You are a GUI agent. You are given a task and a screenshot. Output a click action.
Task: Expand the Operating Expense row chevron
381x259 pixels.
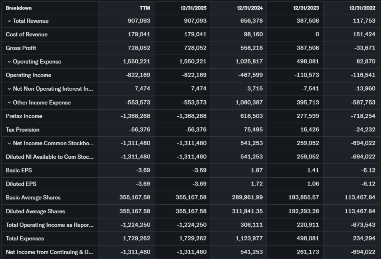pos(9,62)
